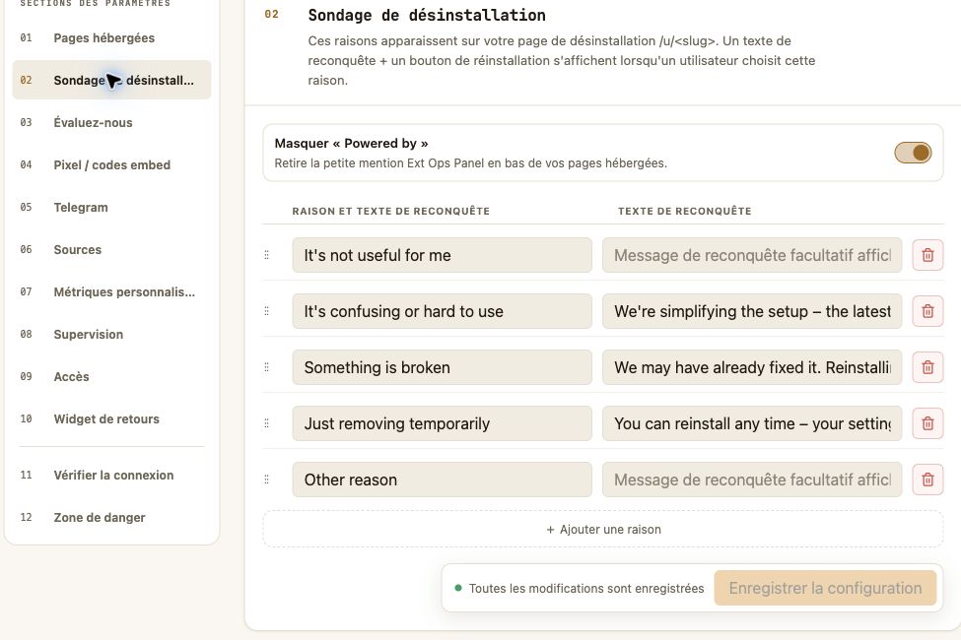Go to Supervision section
Viewport: 961px width, 640px height.
[111, 334]
